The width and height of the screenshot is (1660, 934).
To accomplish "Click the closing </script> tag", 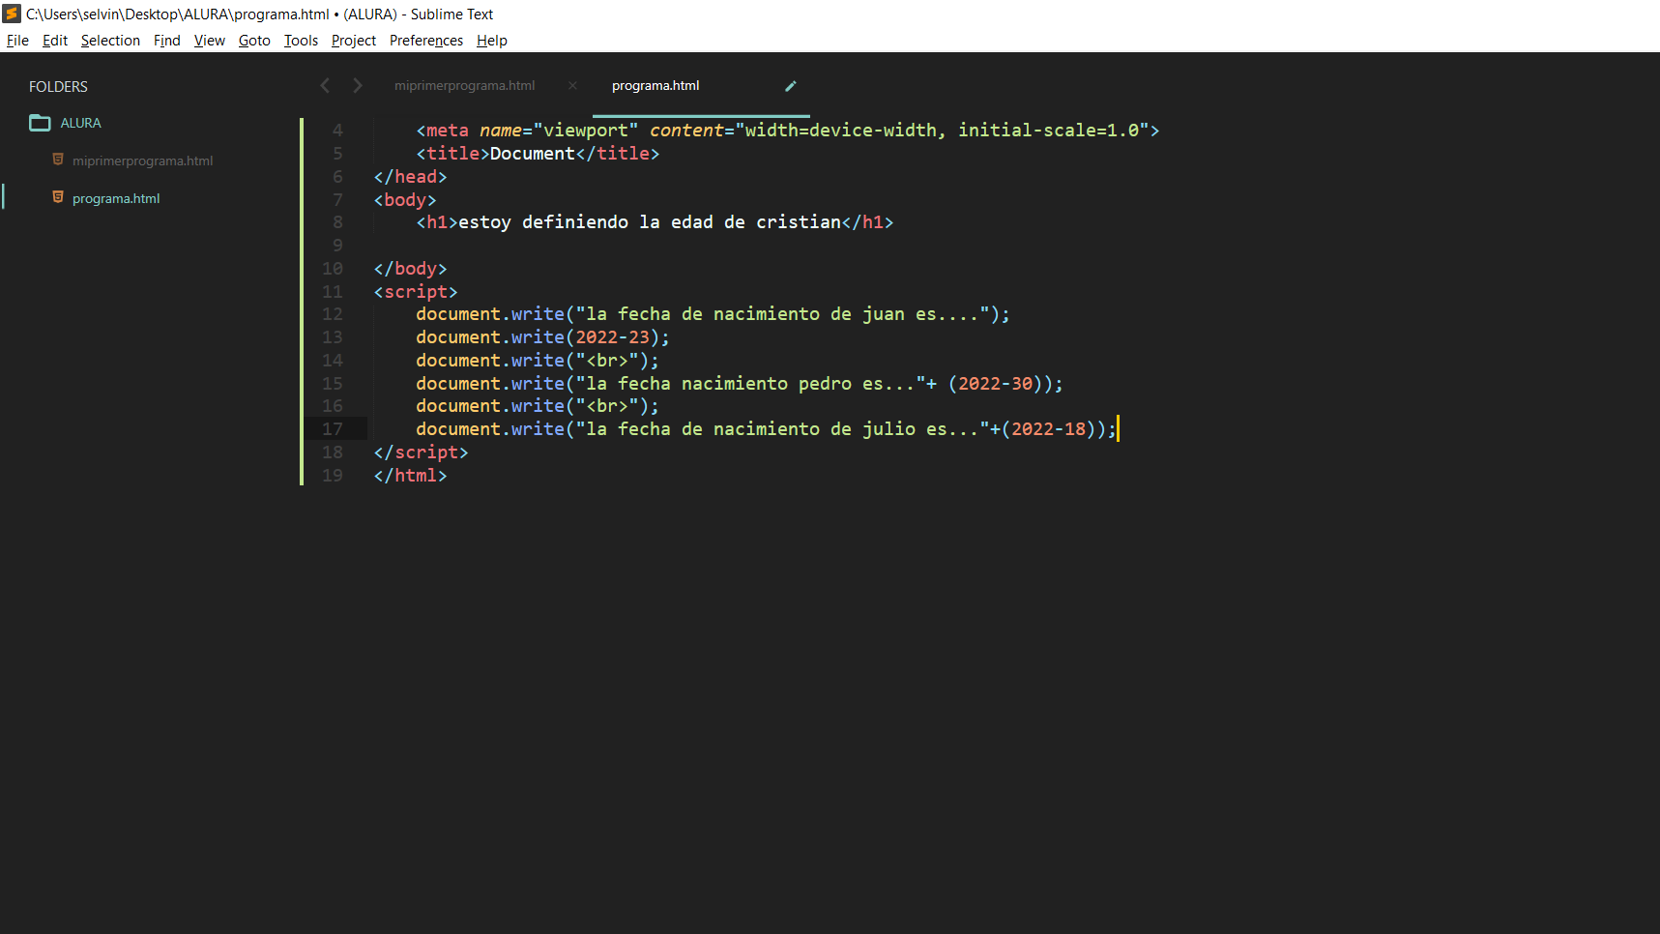I will click(421, 452).
